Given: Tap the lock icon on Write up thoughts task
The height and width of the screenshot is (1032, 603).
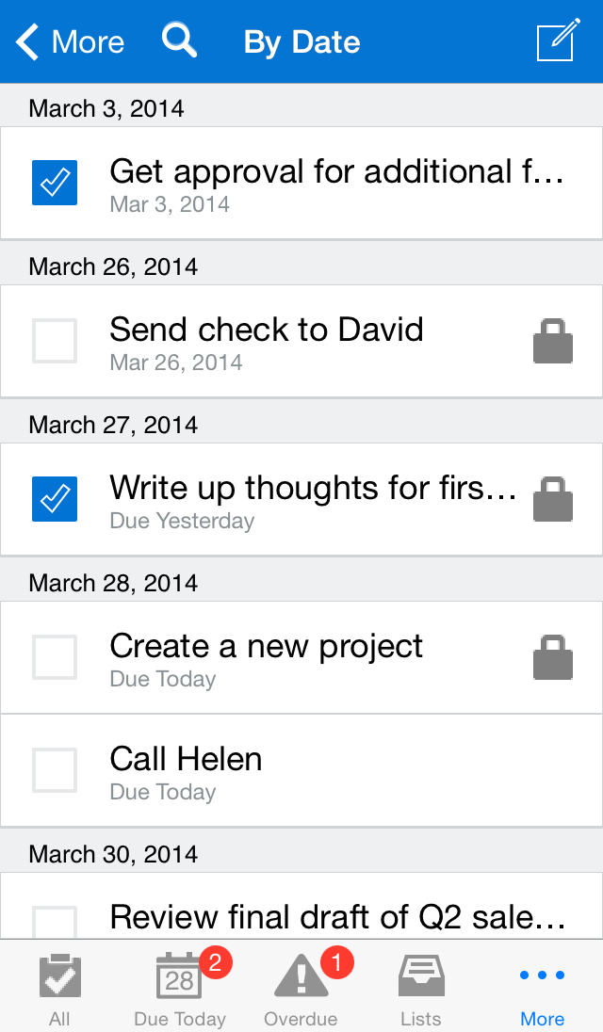Looking at the screenshot, I should tap(553, 499).
